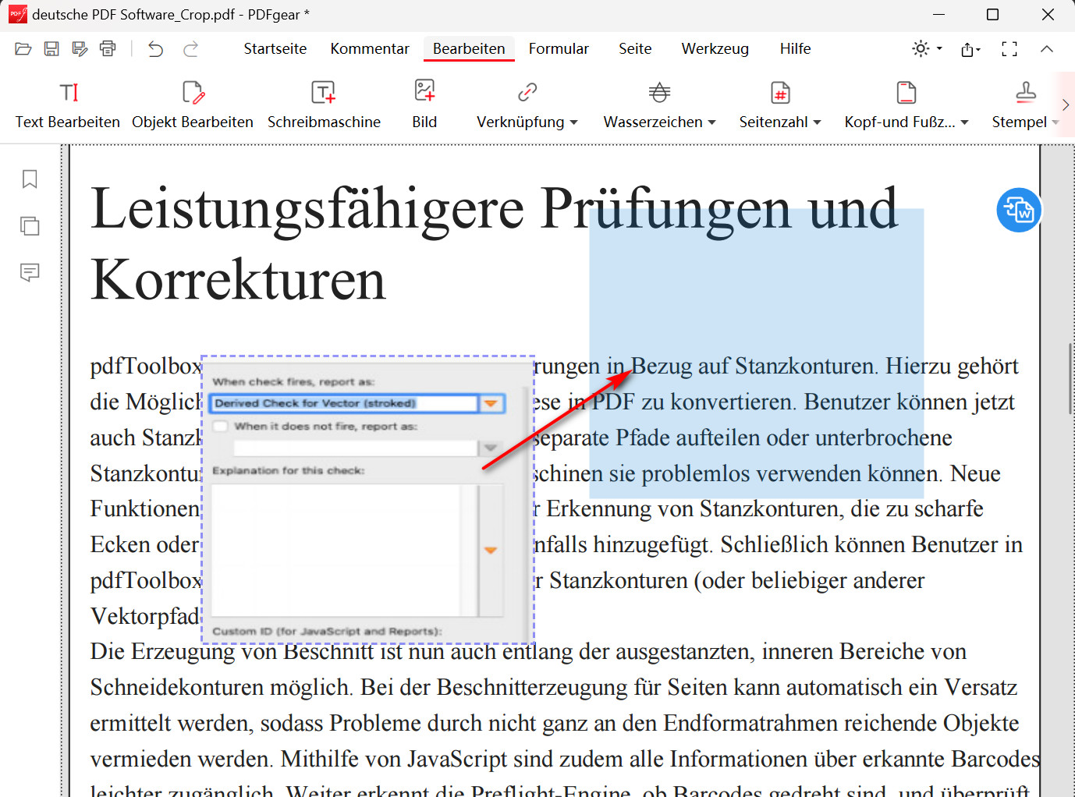Open the bookmarks panel icon in the sidebar

[30, 179]
